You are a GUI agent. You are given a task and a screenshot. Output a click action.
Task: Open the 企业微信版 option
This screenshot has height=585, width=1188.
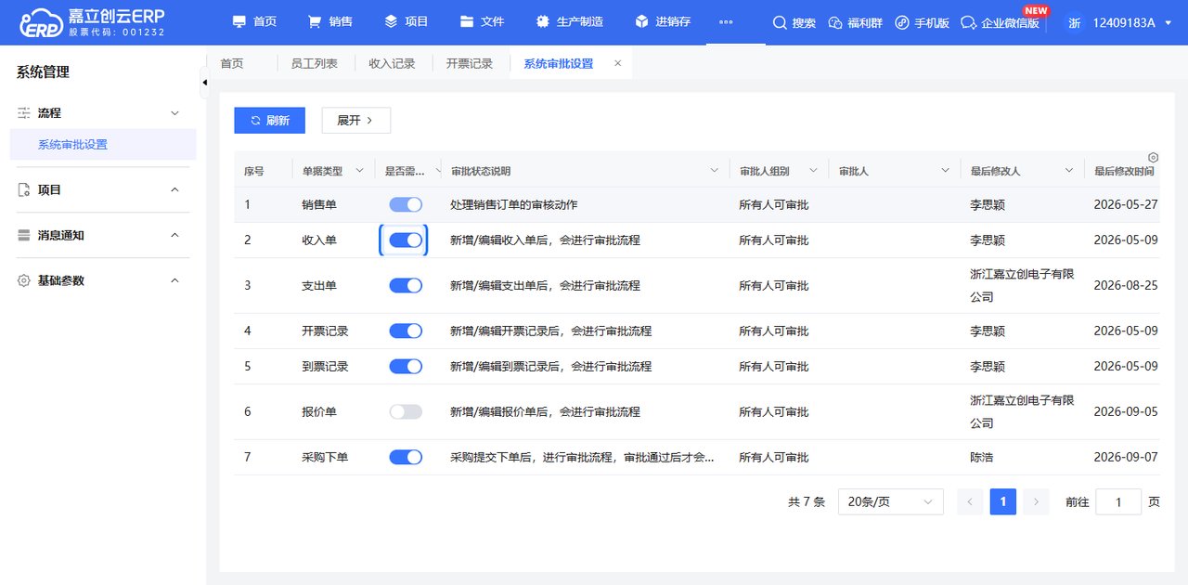[x=1000, y=22]
